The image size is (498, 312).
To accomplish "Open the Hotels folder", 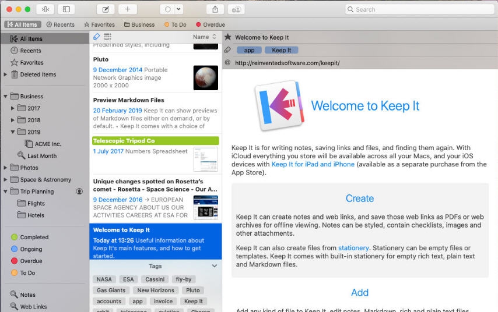I will (x=31, y=215).
